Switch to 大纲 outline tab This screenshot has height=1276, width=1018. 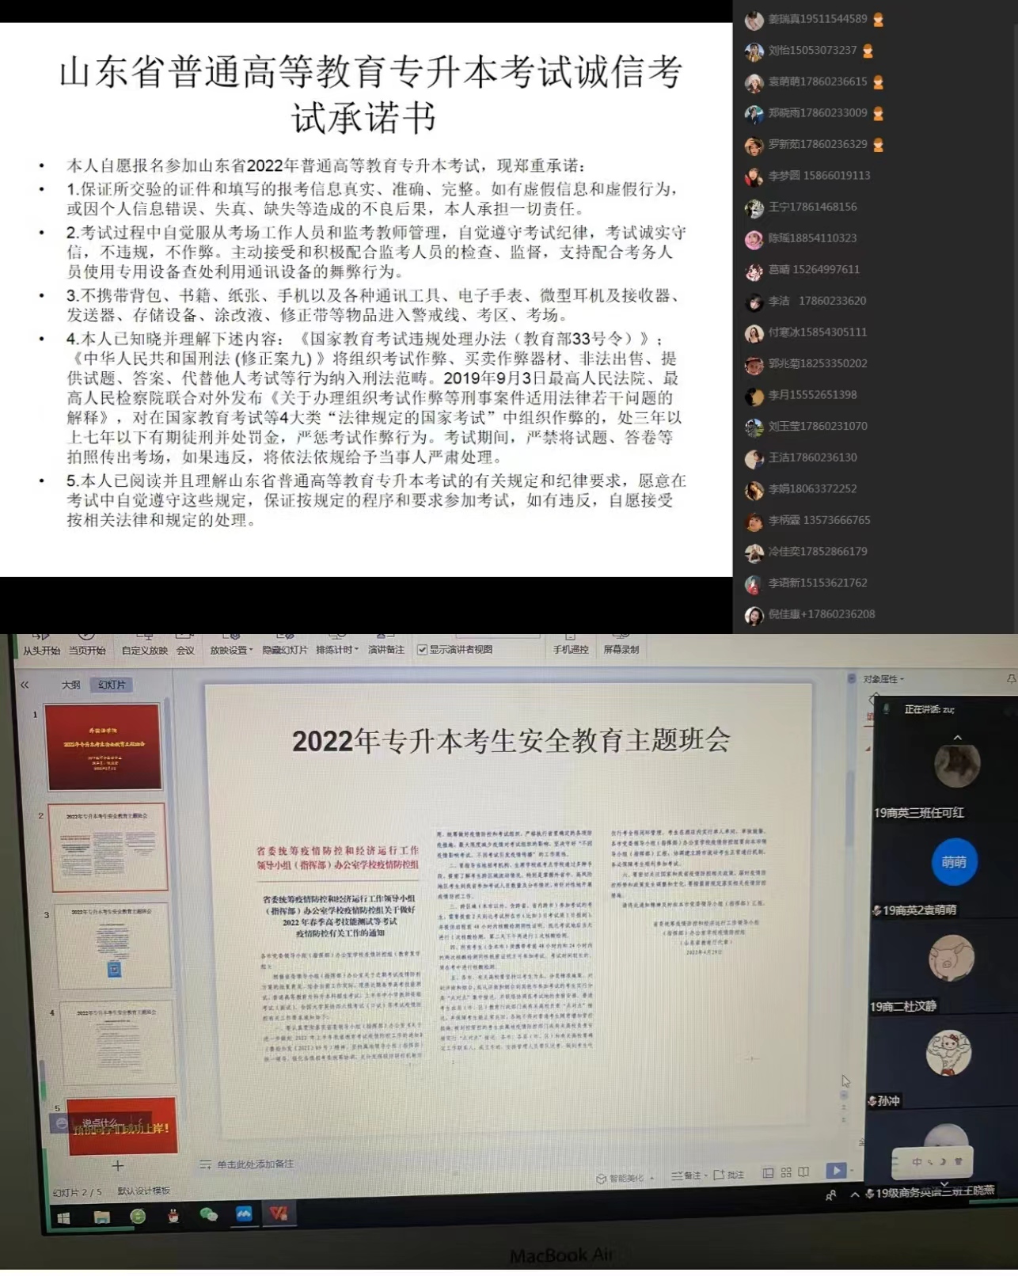click(71, 685)
